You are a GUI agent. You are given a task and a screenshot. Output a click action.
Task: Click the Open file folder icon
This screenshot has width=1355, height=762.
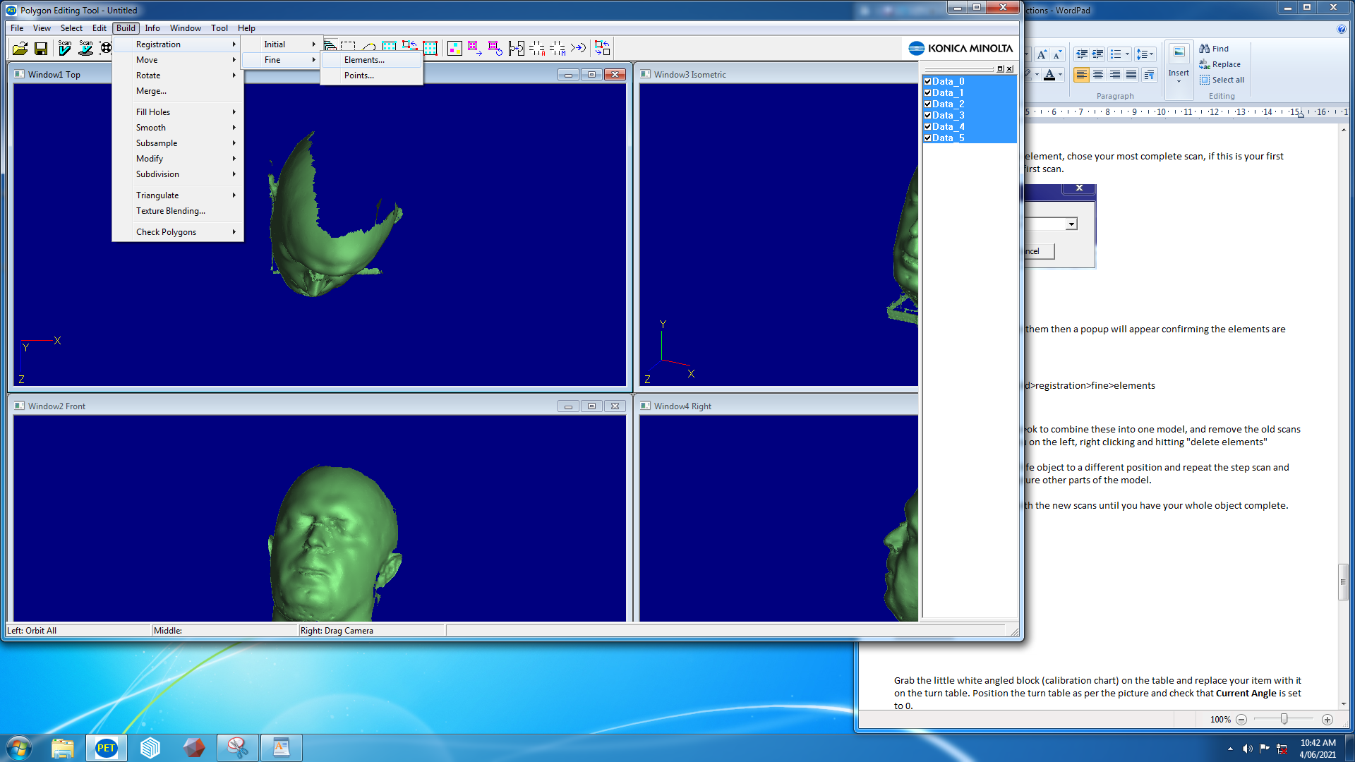point(20,48)
